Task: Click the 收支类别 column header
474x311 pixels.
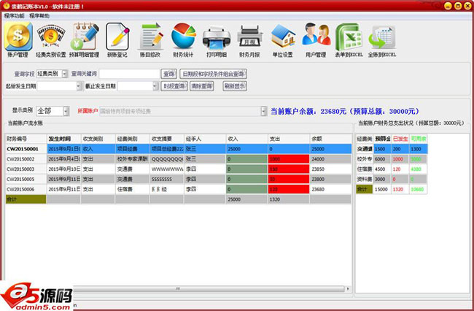Action: pyautogui.click(x=98, y=139)
